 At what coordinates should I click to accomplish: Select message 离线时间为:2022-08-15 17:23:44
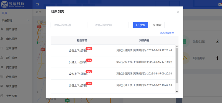tap(144, 51)
